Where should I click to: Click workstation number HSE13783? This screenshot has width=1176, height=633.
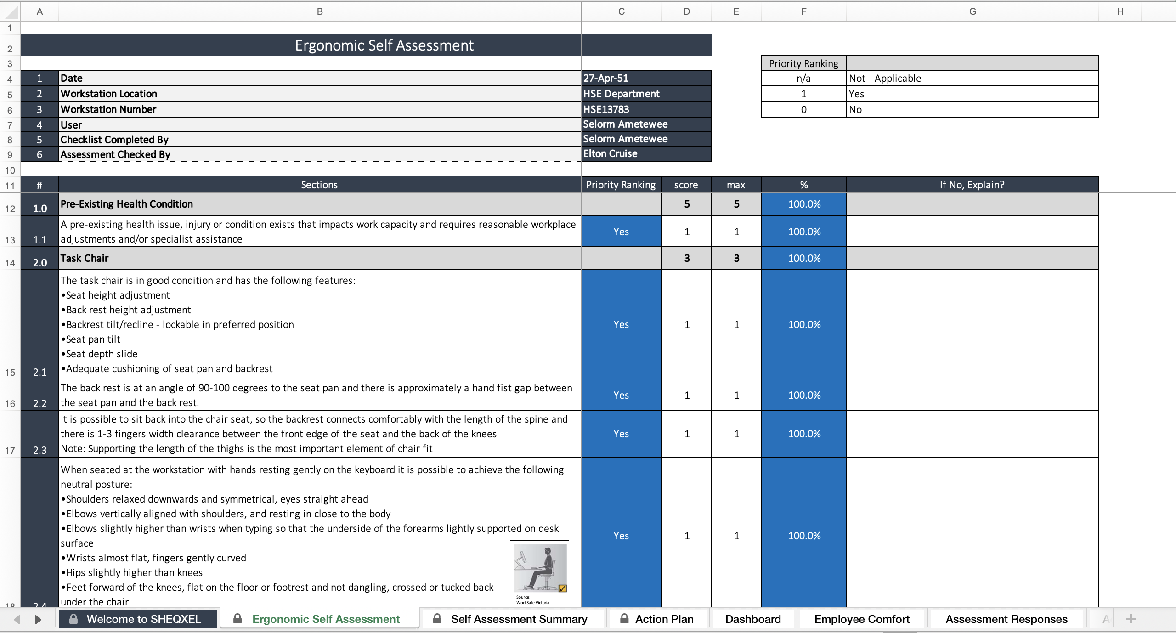click(646, 109)
